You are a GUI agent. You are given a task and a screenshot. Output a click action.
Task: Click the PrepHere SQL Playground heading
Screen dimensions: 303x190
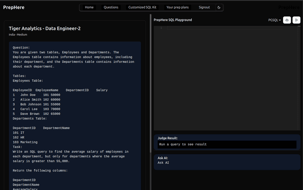[173, 20]
